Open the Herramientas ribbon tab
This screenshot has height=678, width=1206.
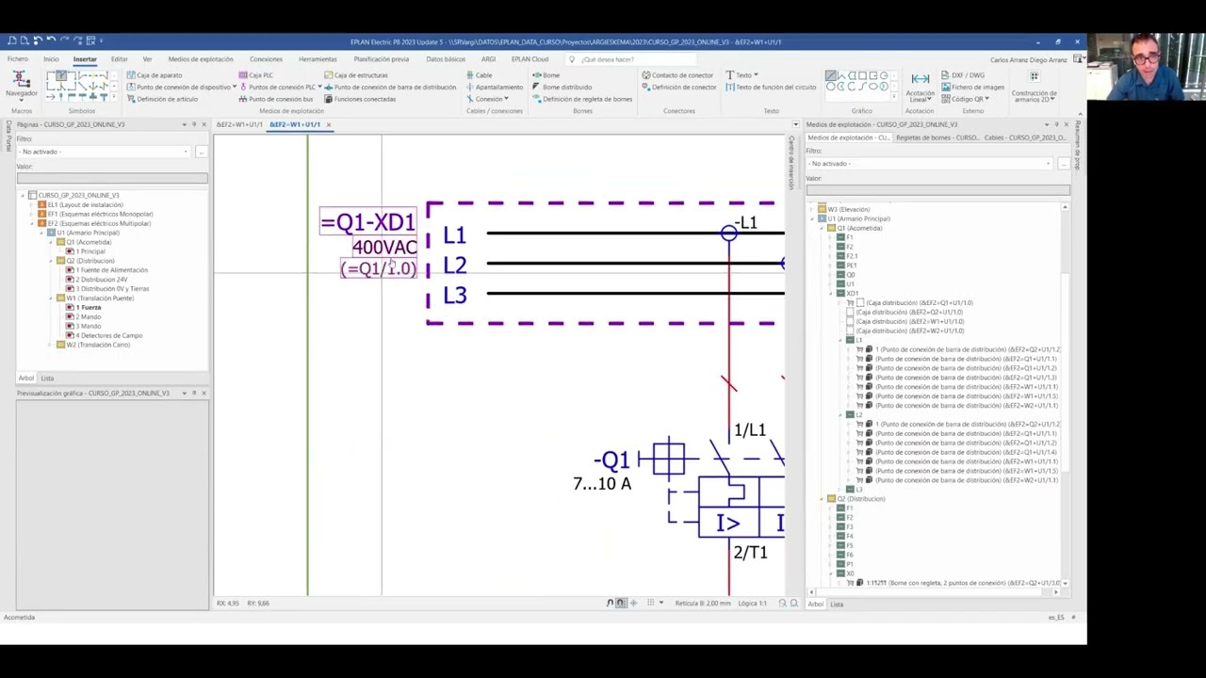pos(318,59)
